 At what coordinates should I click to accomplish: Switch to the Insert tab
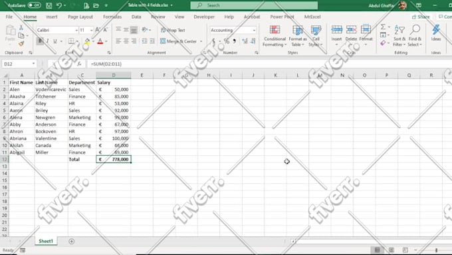(x=52, y=17)
